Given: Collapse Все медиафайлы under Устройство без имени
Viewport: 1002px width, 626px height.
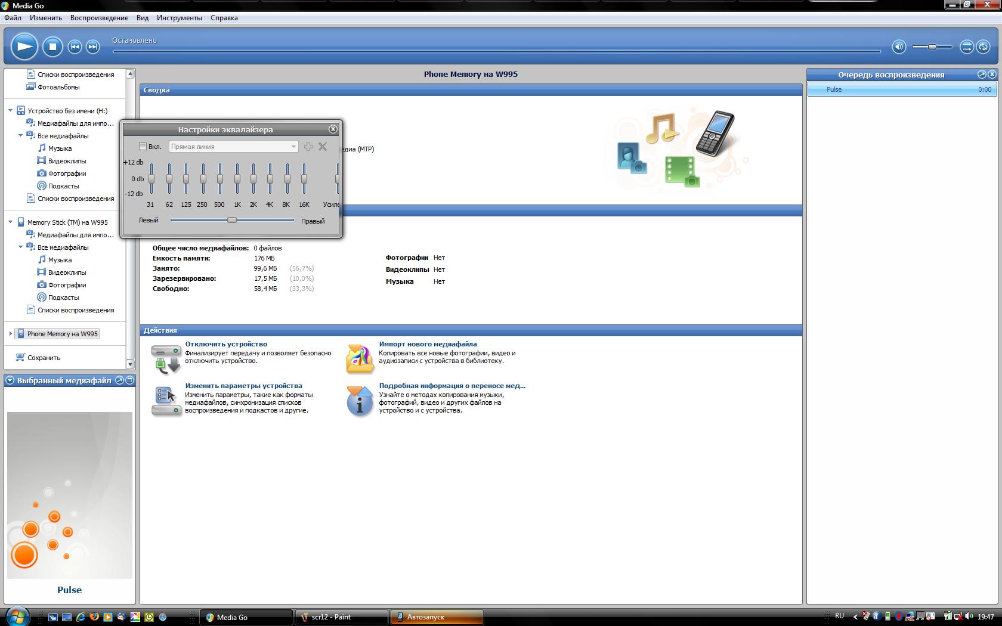Looking at the screenshot, I should click(21, 135).
